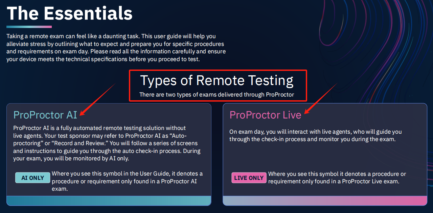Click the teal gradient bar under ProProctor AI card
Screen dimensions: 433x213
click(x=109, y=201)
